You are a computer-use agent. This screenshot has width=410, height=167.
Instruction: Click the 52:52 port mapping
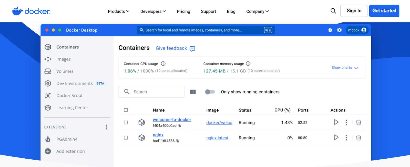coord(303,123)
